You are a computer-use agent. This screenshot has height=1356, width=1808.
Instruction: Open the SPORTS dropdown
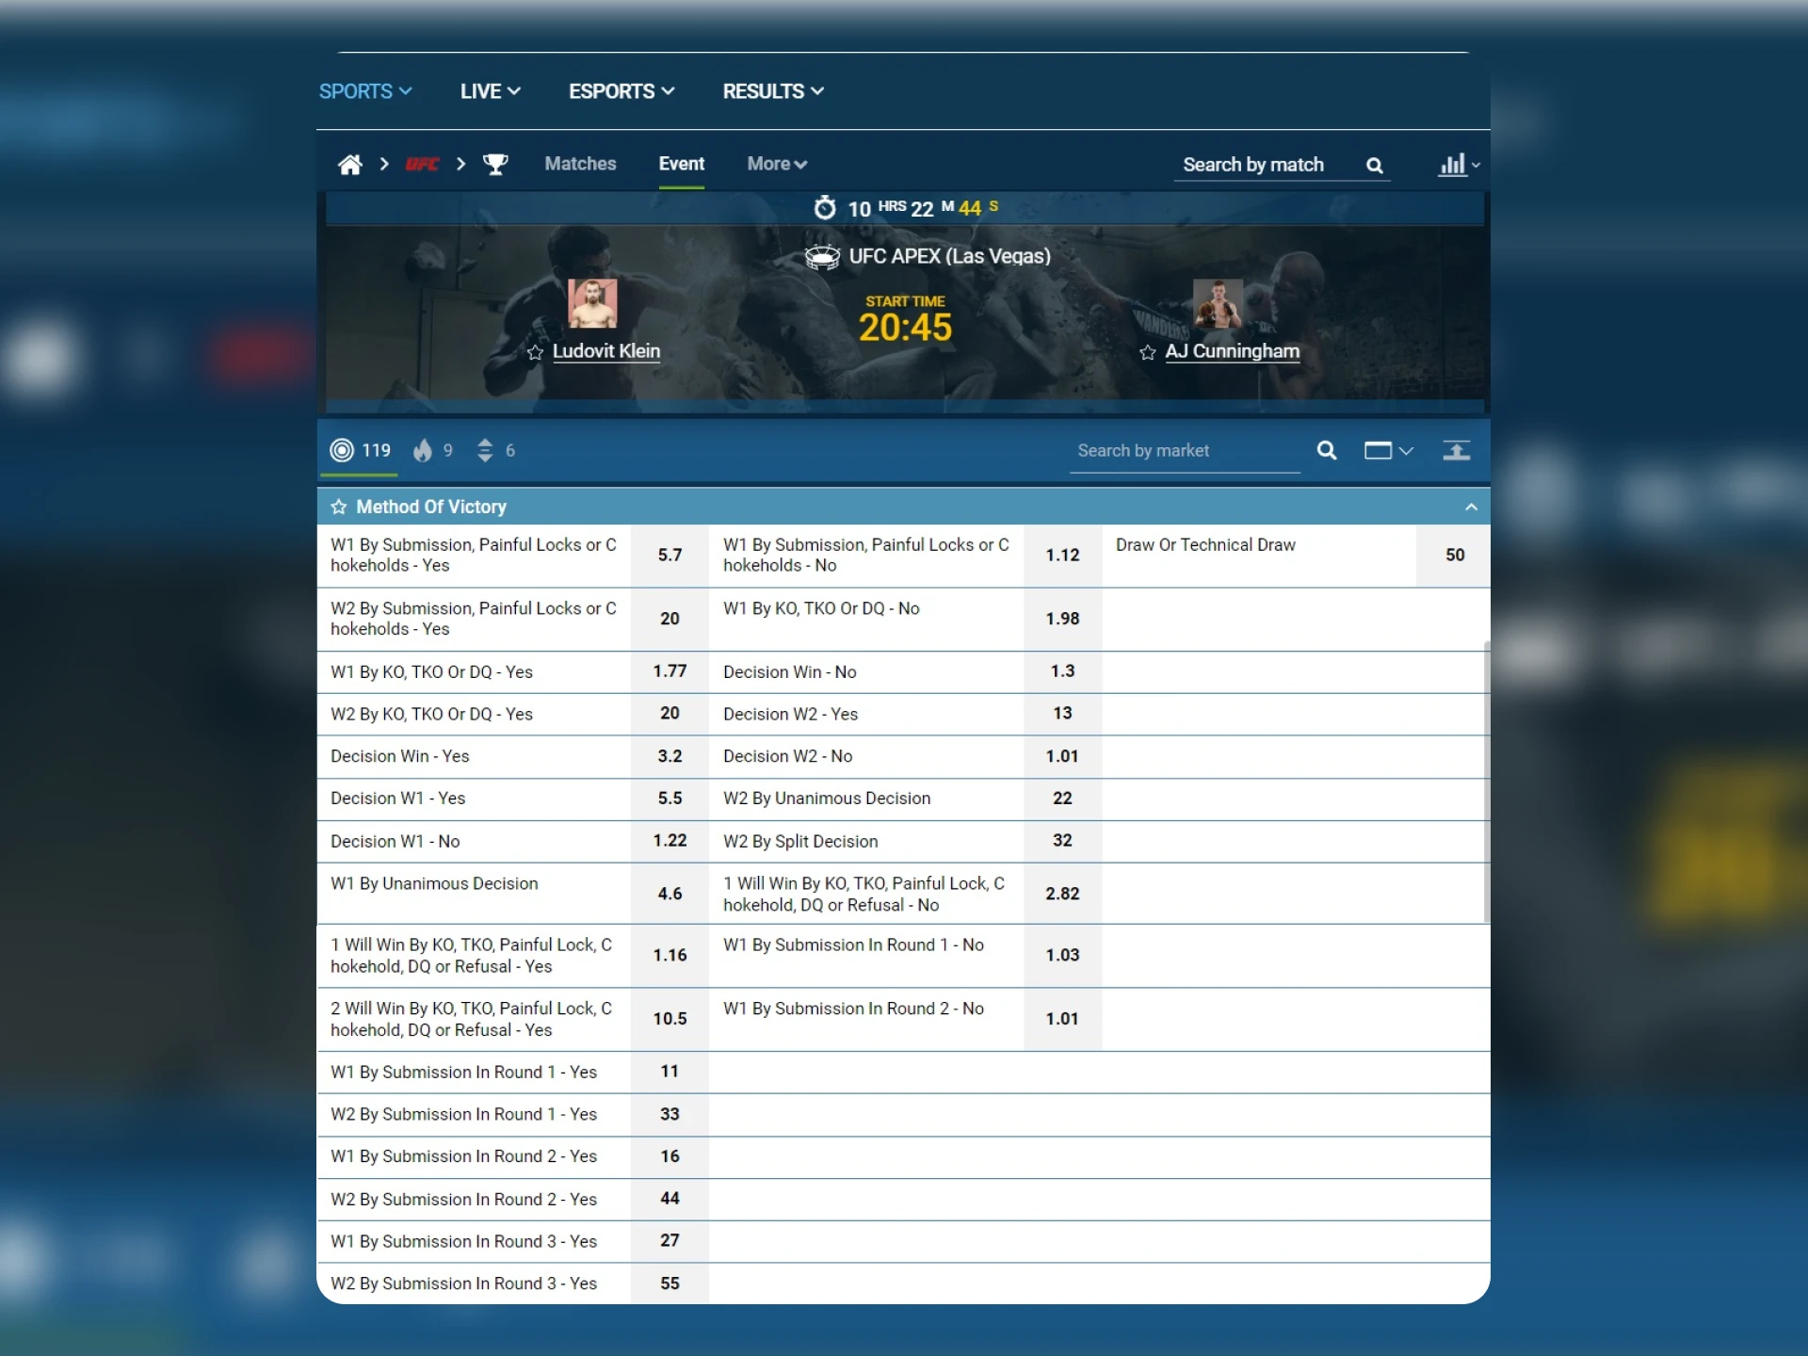tap(365, 91)
